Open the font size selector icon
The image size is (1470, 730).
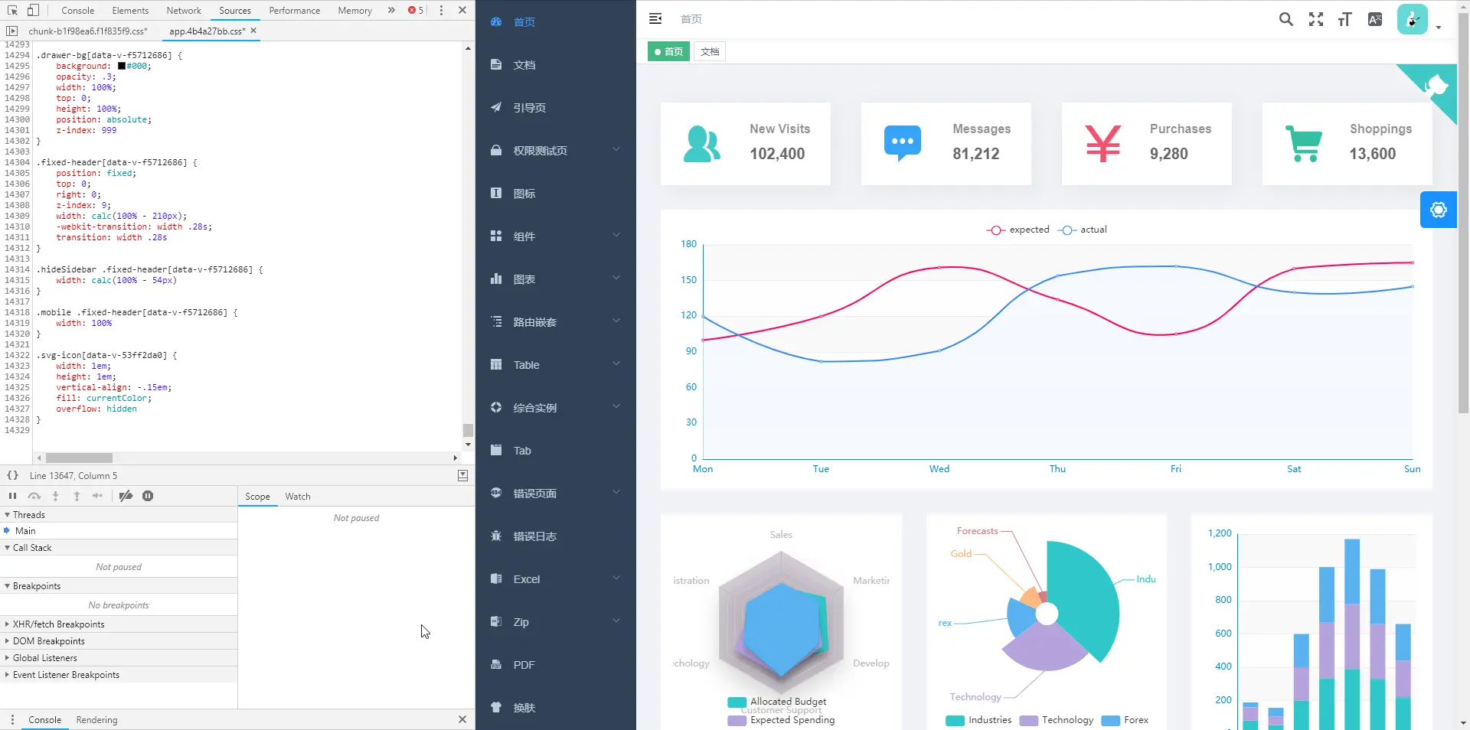[x=1345, y=19]
